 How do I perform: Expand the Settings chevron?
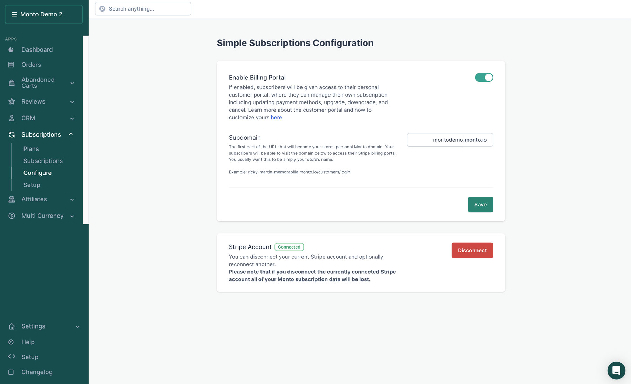(78, 326)
